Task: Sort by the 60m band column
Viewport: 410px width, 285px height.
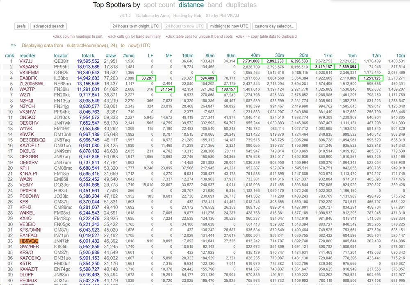Action: coord(231,55)
